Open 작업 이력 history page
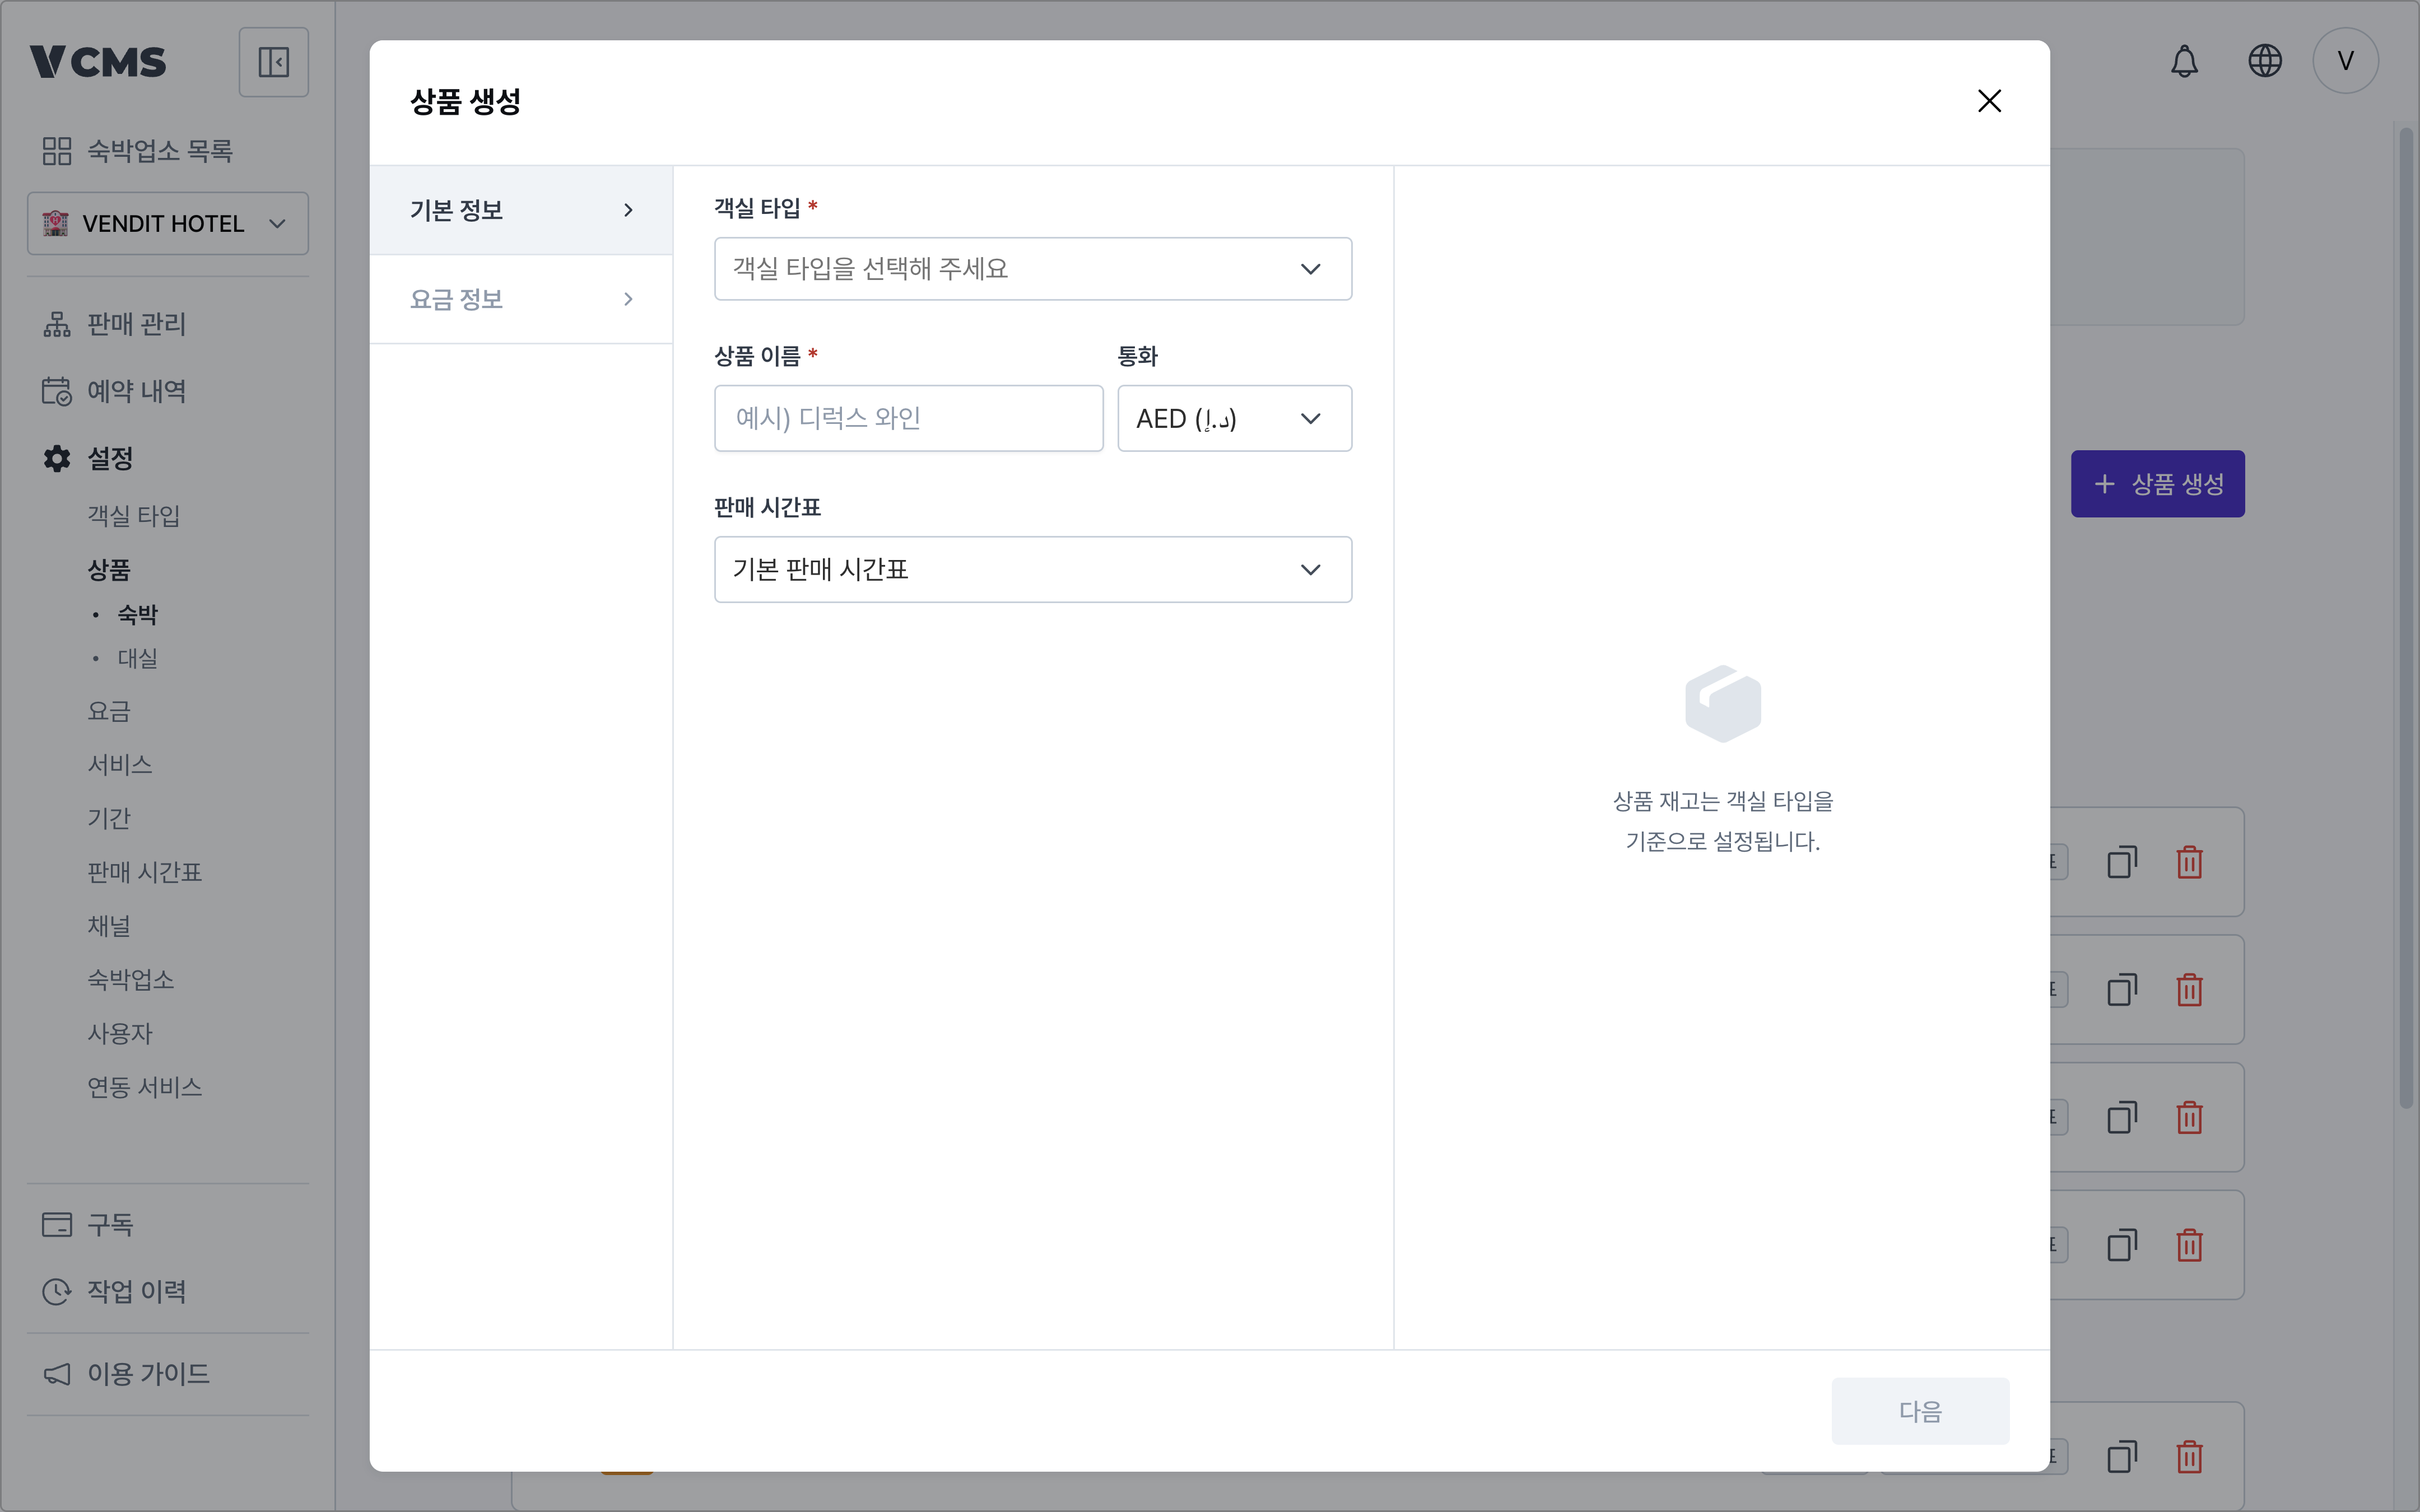Screen dimensions: 2420x1512 coord(115,1292)
